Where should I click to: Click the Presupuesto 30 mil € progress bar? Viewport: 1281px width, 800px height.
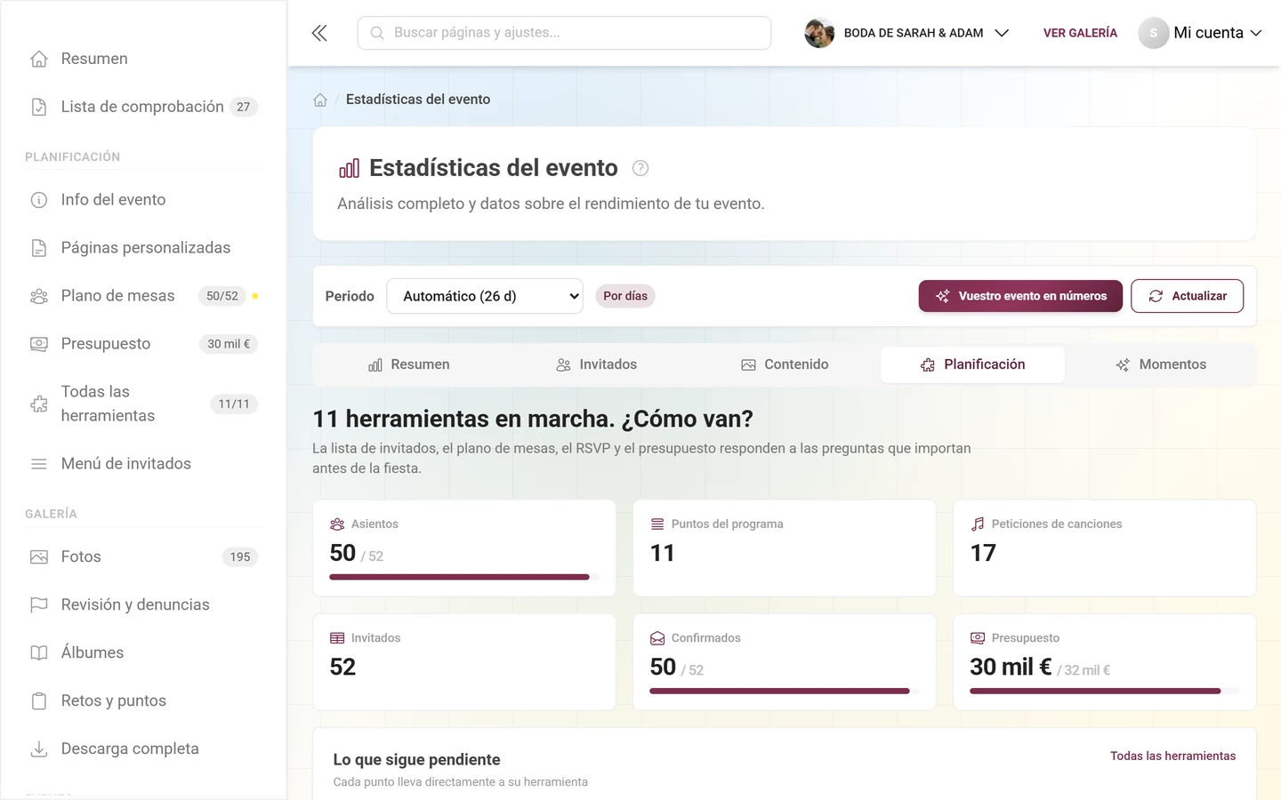coord(1105,691)
